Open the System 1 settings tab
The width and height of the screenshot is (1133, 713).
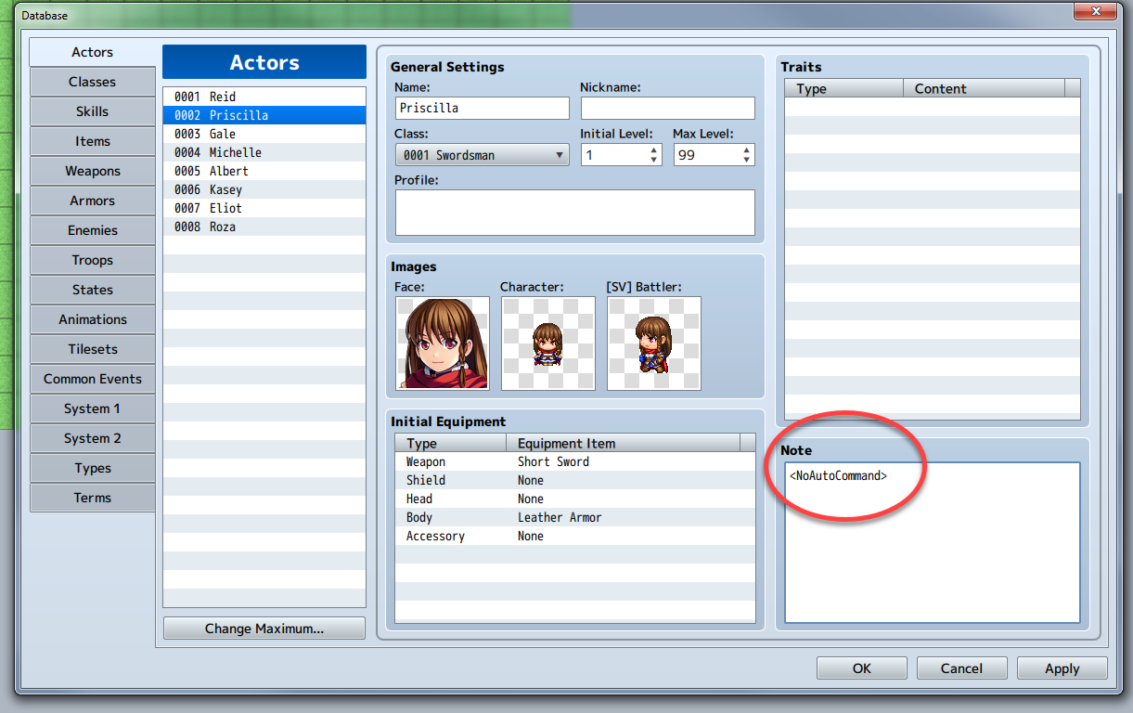tap(92, 408)
